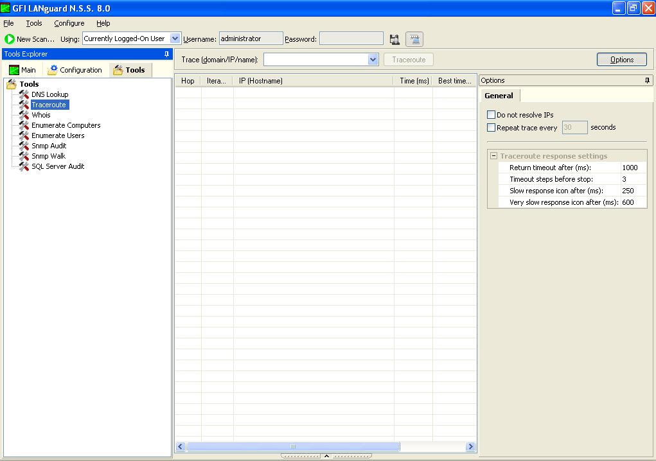This screenshot has width=656, height=461.
Task: Select the General options tab
Action: coord(499,96)
